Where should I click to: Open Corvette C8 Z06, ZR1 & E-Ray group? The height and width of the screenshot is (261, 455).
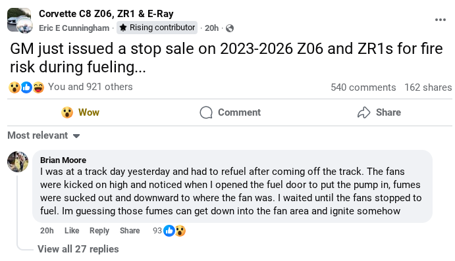pyautogui.click(x=106, y=14)
